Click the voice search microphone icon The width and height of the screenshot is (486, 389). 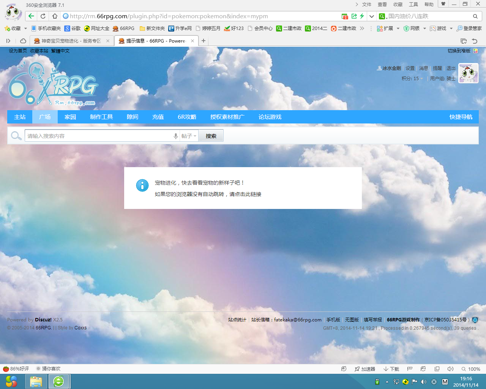175,136
